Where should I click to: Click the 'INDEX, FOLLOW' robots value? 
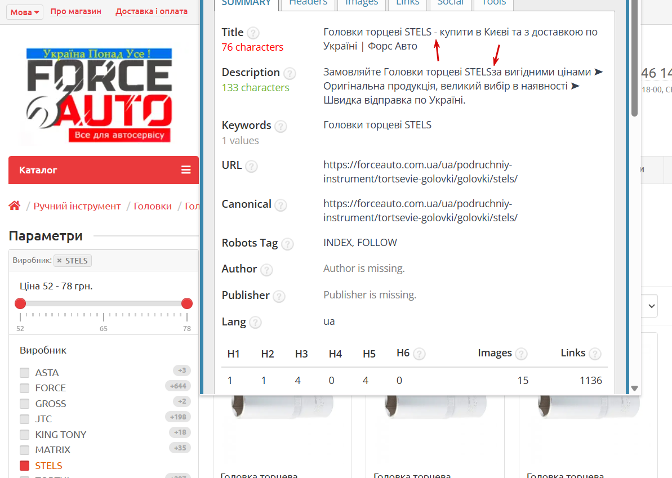[x=360, y=243]
